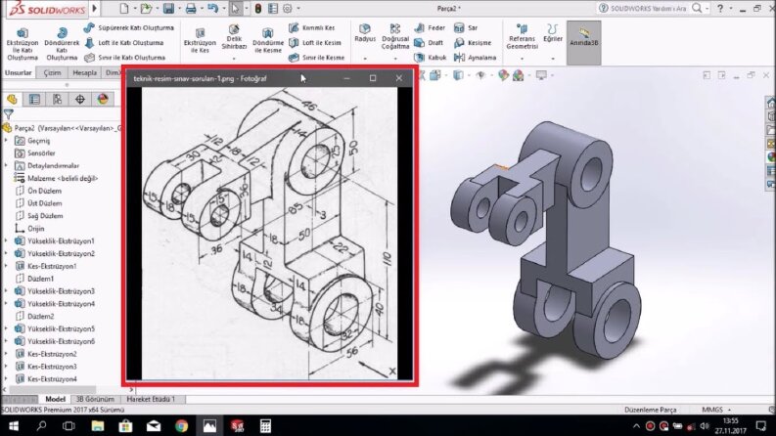Click feature tree horizontal scrollbar right arrow
This screenshot has width=776, height=436.
[131, 389]
